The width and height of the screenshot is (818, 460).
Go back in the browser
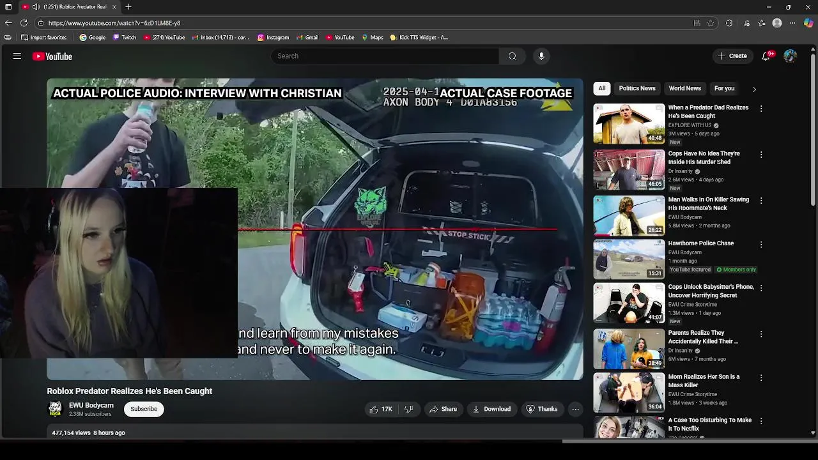point(8,23)
